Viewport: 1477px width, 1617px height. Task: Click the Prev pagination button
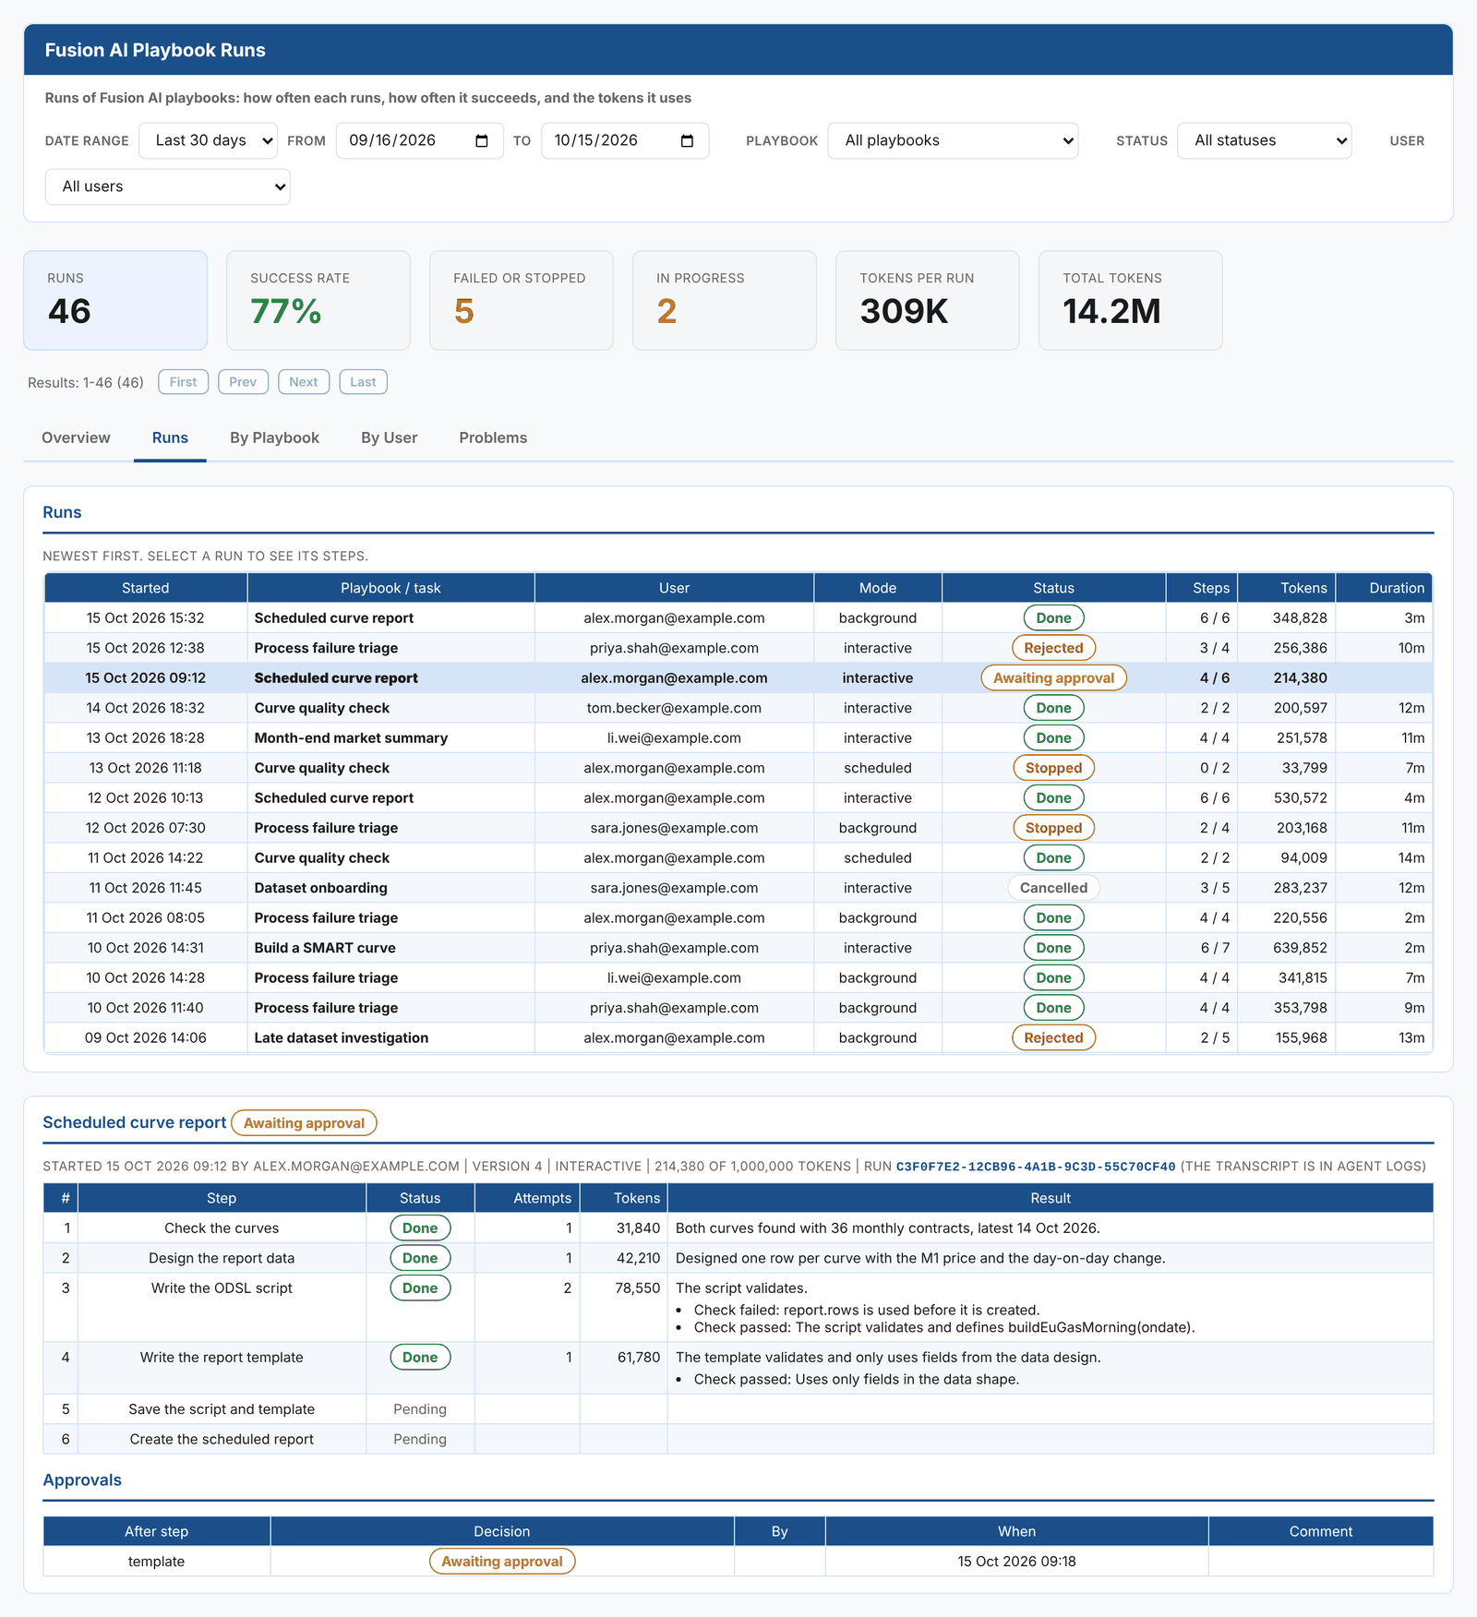pyautogui.click(x=243, y=382)
